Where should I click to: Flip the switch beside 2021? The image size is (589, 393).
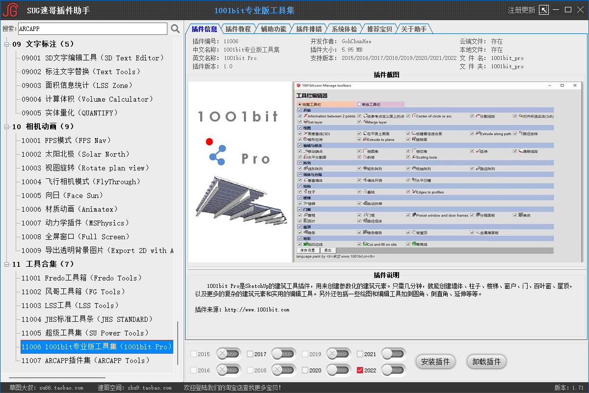[394, 354]
